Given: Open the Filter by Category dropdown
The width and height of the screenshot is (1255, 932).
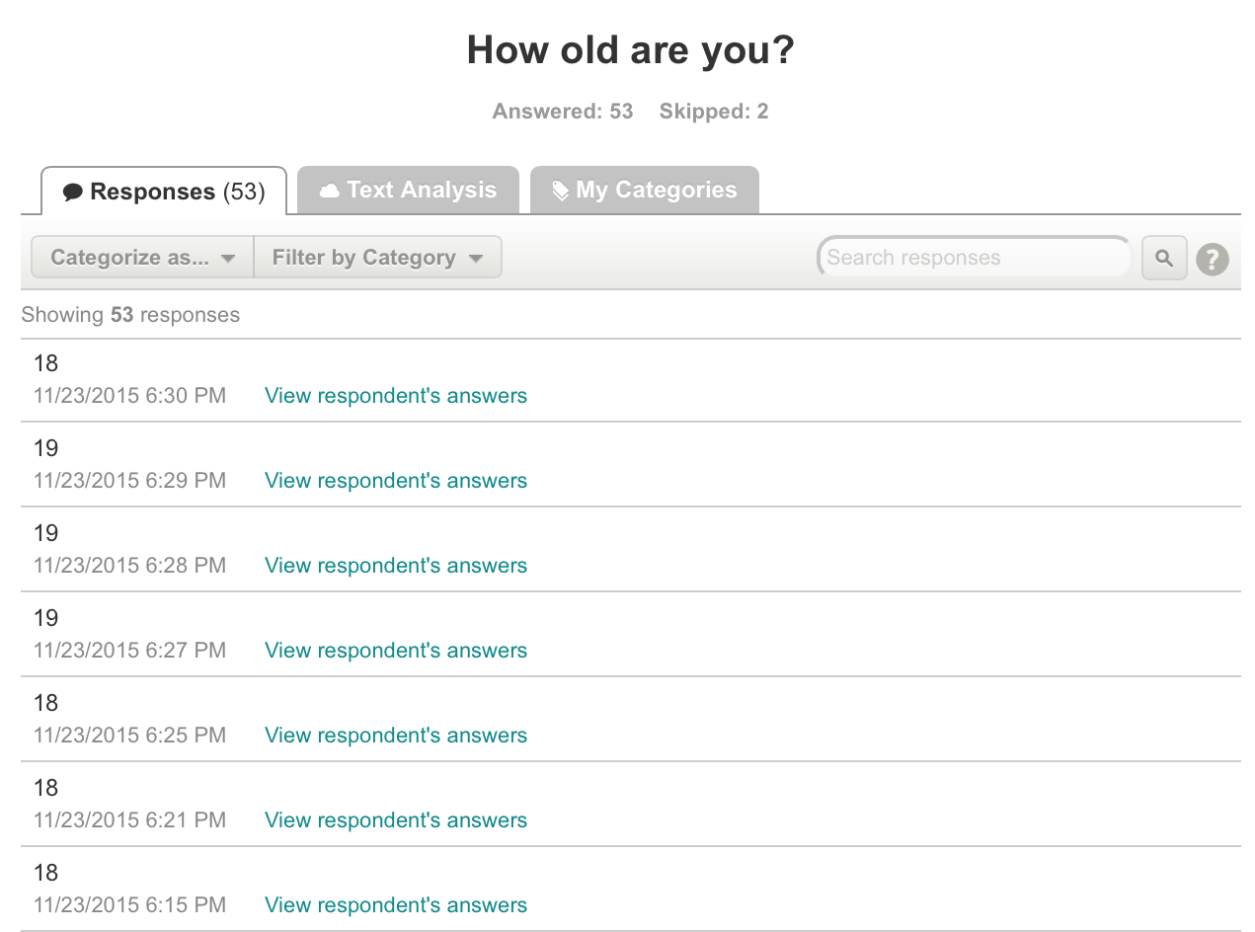Looking at the screenshot, I should [x=377, y=258].
